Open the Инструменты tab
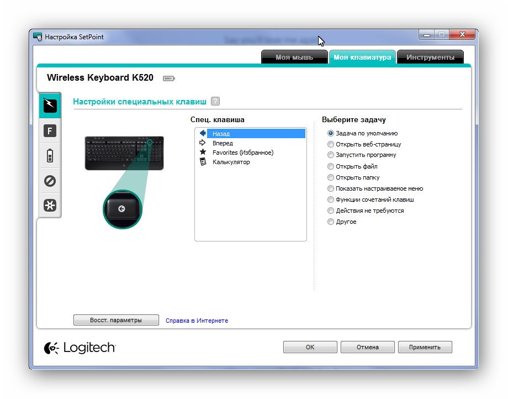The image size is (508, 399). (x=430, y=57)
